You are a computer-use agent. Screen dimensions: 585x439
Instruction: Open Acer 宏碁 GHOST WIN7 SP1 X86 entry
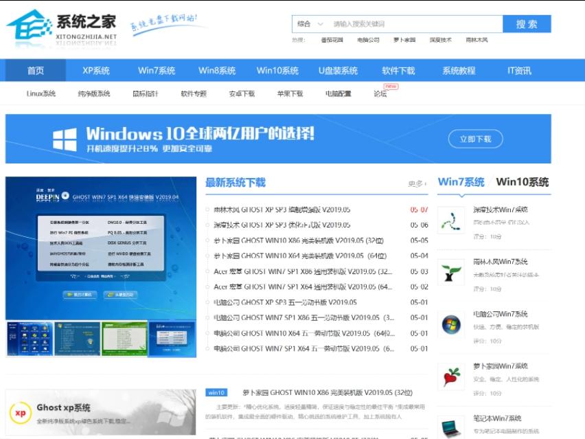303,271
